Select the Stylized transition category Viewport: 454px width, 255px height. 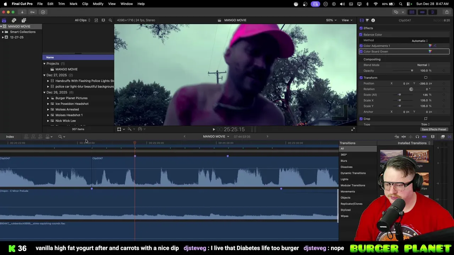[345, 210]
